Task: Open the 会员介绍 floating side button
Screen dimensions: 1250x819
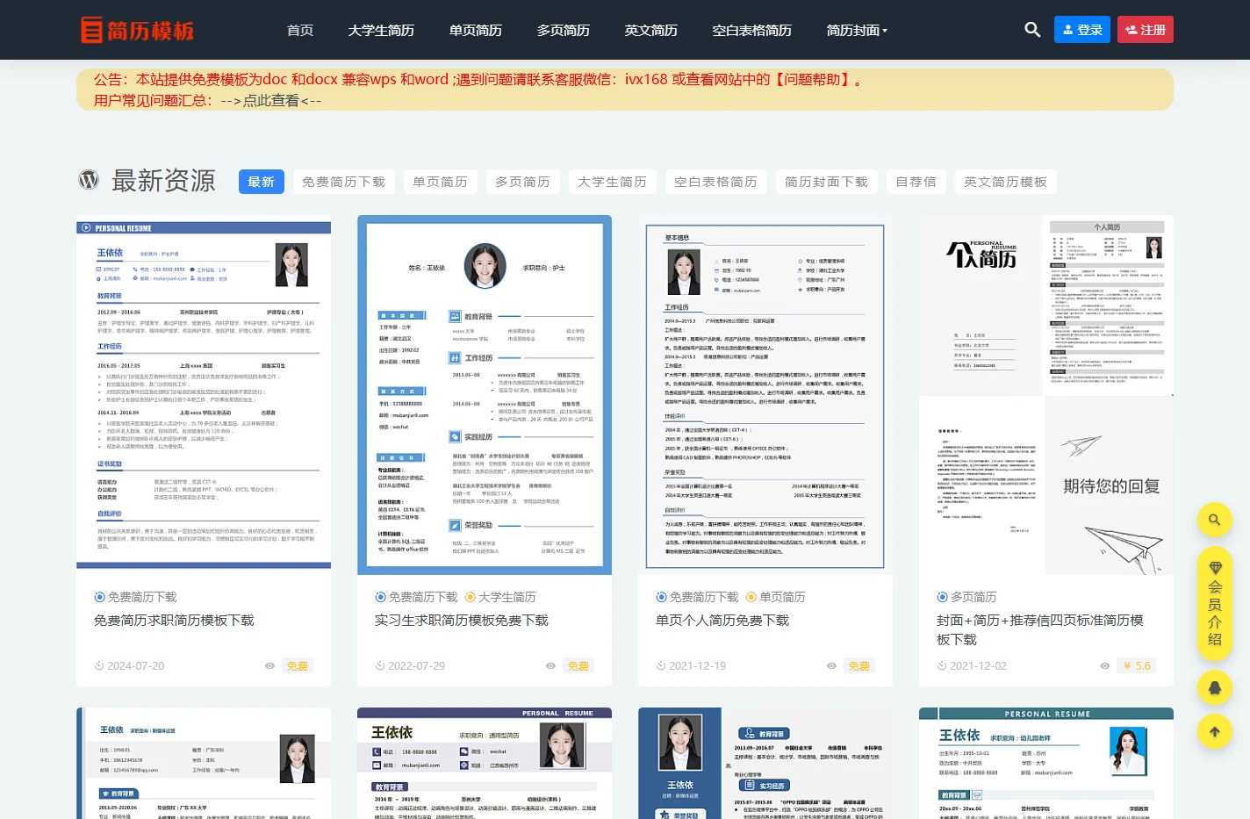Action: [x=1215, y=604]
